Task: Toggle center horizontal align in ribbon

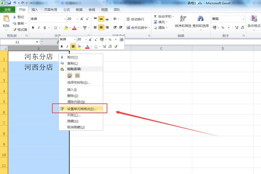Action: (x=101, y=27)
